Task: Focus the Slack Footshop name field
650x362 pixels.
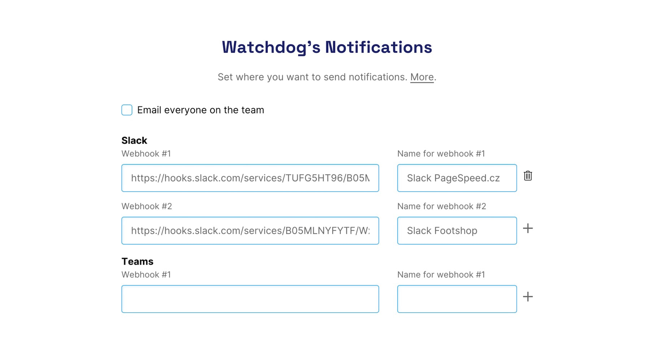Action: click(x=457, y=231)
